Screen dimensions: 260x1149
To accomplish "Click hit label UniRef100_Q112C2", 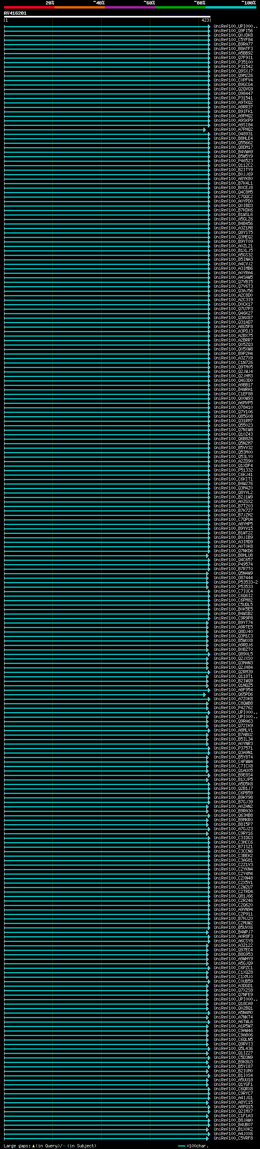I will tap(233, 165).
